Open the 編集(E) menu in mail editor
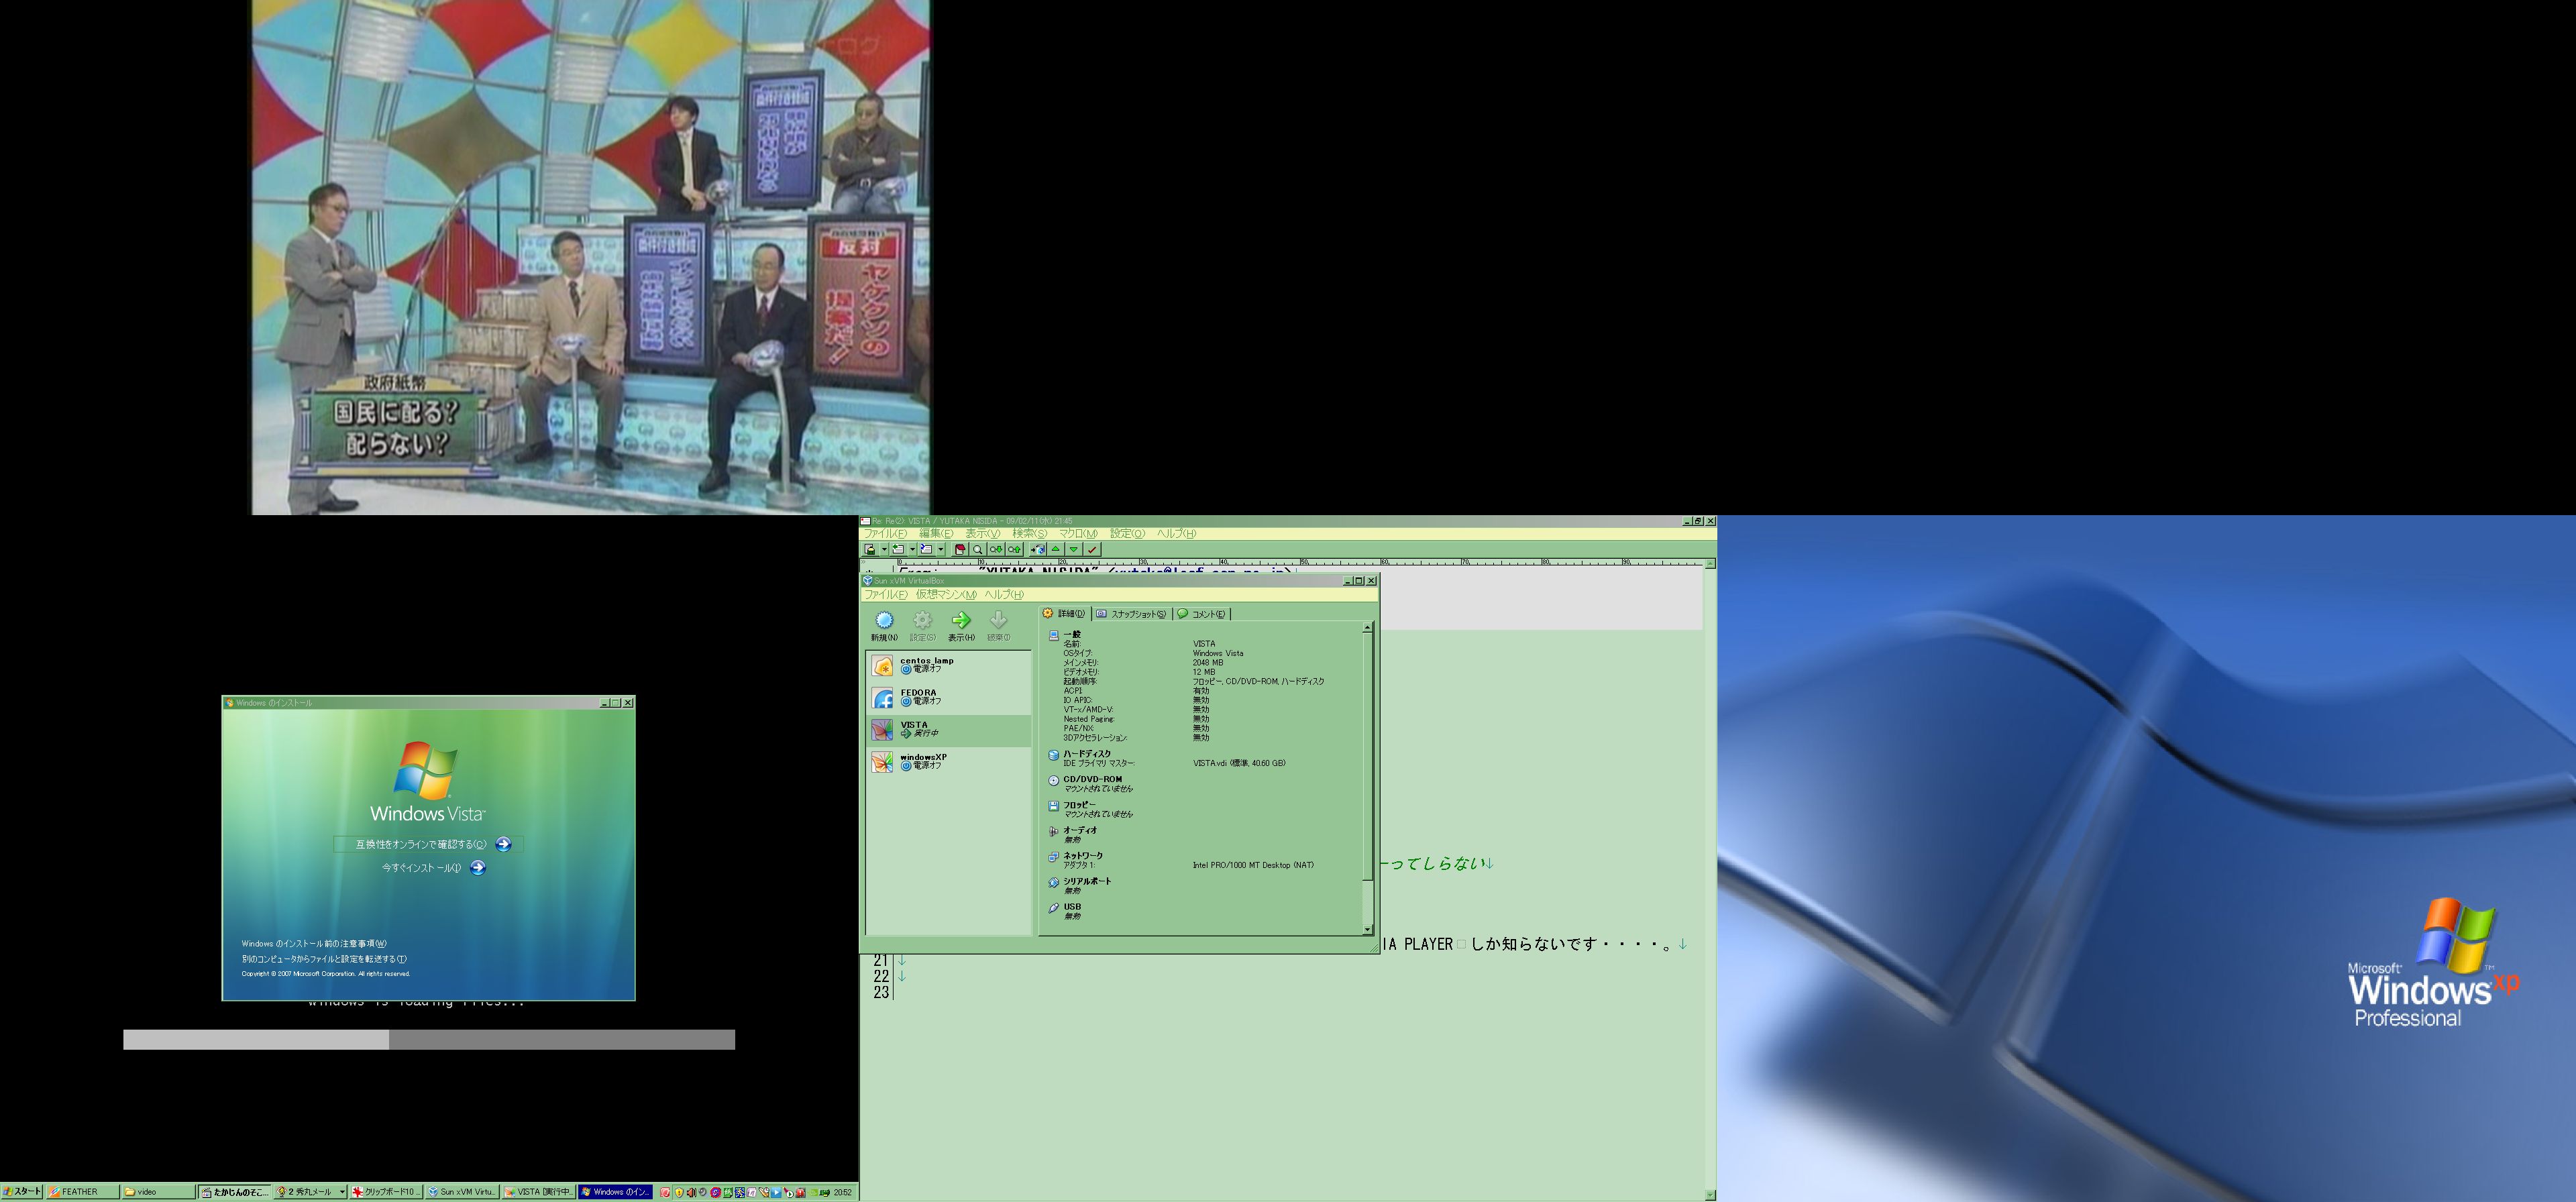Image resolution: width=2576 pixels, height=1202 pixels. point(936,534)
